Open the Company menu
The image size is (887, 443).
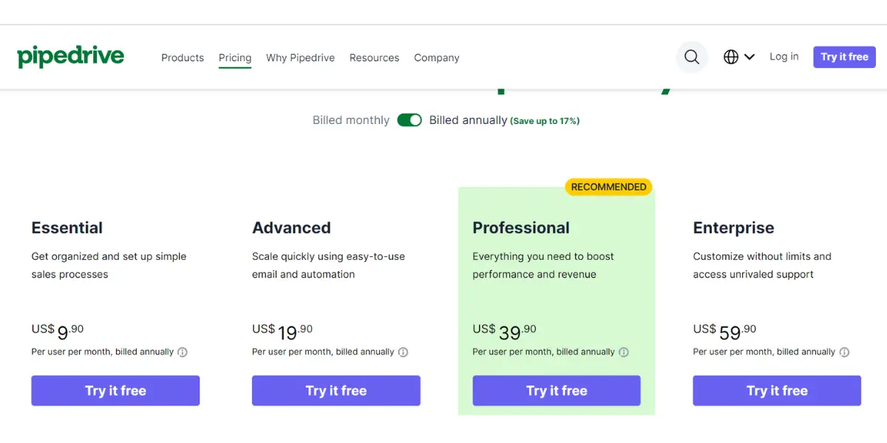(437, 58)
